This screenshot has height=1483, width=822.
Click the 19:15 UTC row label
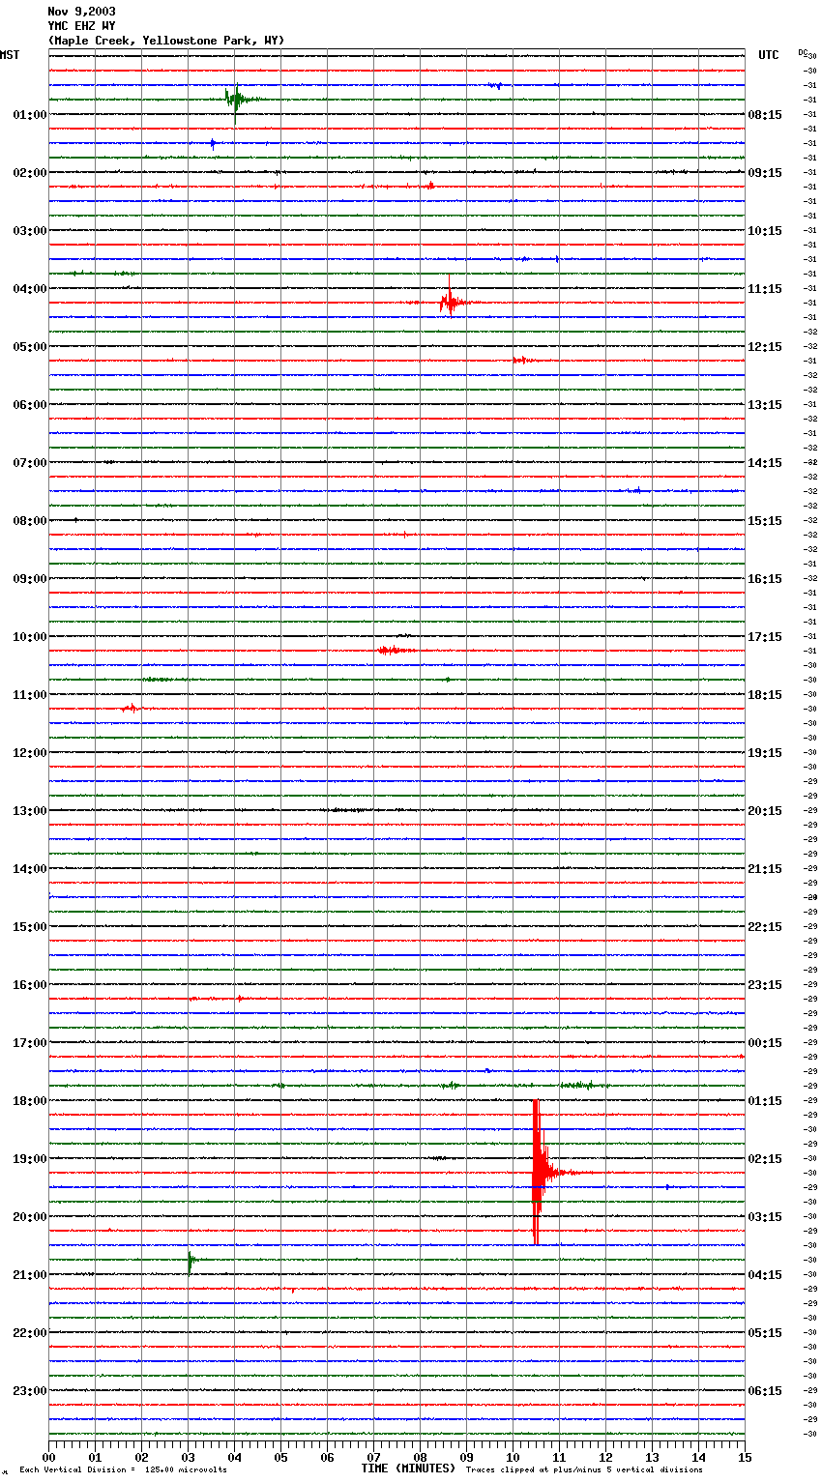(x=765, y=753)
